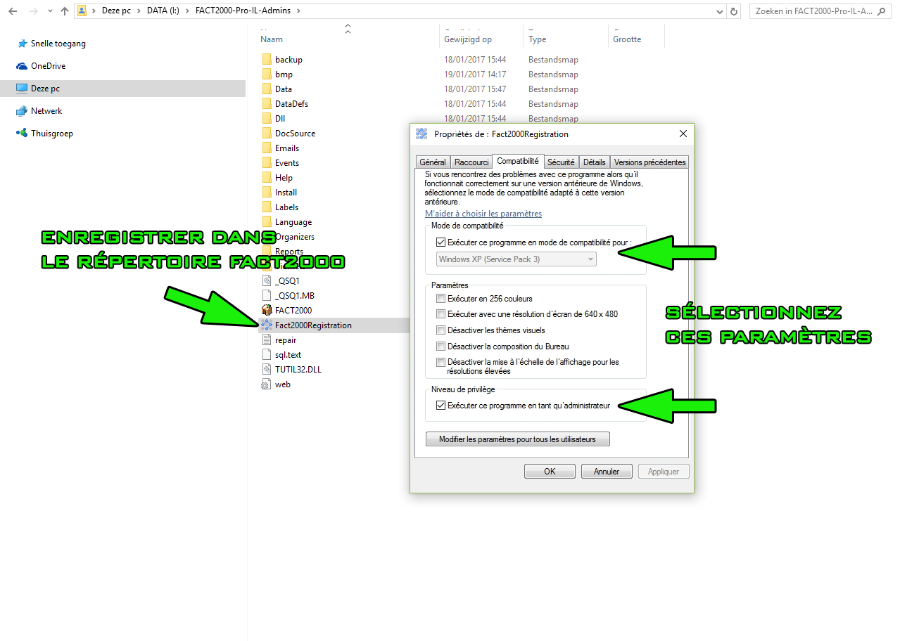Select the _QSQ1 file icon
The height and width of the screenshot is (641, 900).
[266, 281]
